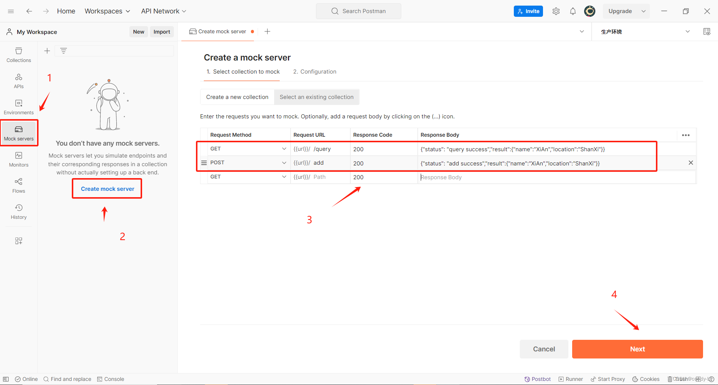Select step 2 Configuration
The image size is (718, 385).
315,72
